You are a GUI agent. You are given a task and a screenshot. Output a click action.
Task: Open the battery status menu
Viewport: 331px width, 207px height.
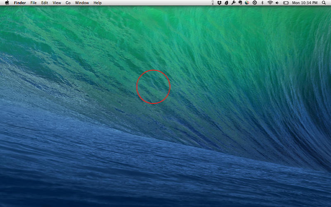pyautogui.click(x=286, y=3)
